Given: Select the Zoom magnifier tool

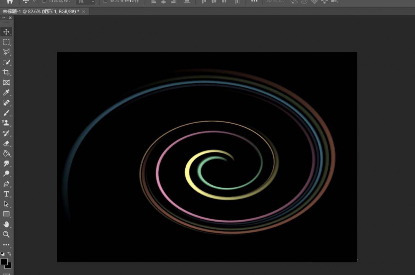Looking at the screenshot, I should pyautogui.click(x=7, y=234).
